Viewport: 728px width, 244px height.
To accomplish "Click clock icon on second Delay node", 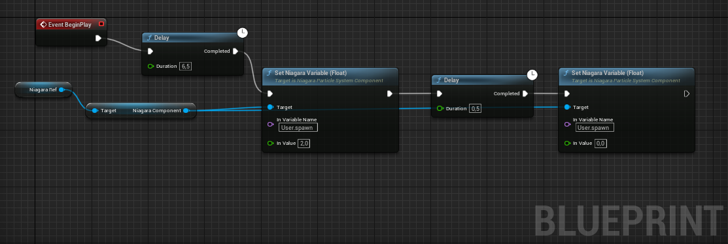I will (532, 74).
